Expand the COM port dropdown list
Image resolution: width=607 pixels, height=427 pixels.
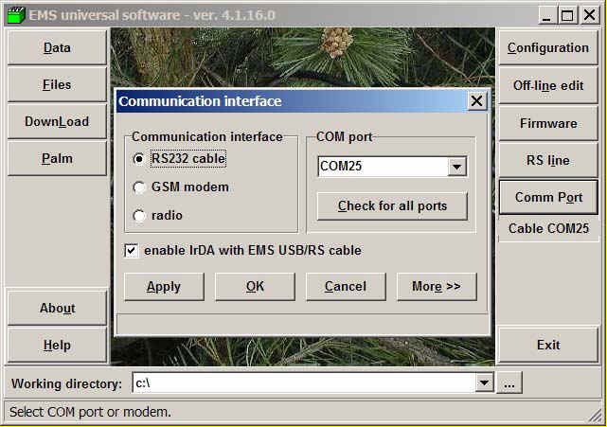[457, 167]
